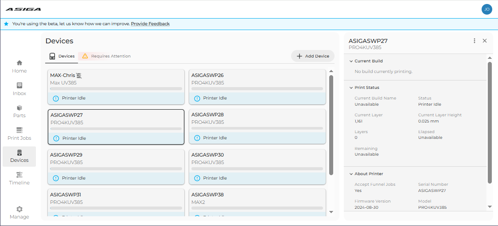
Task: Switch to the Devices tab
Action: [x=62, y=56]
